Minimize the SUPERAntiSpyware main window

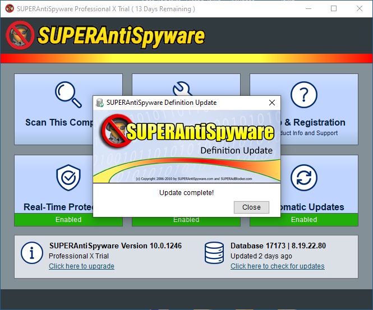[308, 8]
